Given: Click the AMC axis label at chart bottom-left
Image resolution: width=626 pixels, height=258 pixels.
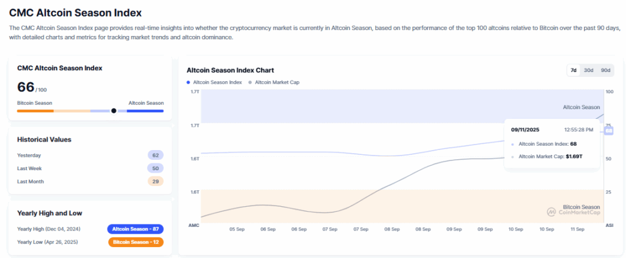Looking at the screenshot, I should (194, 225).
